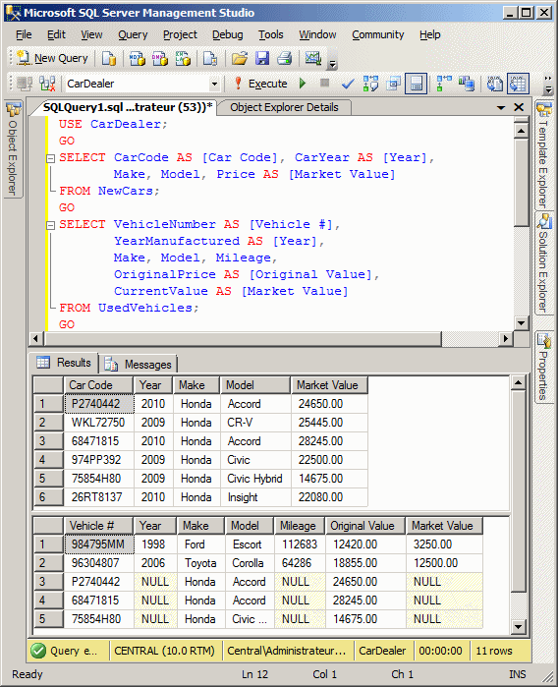The height and width of the screenshot is (687, 558).
Task: Collapse the SELECT CarCode code block
Action: click(50, 158)
